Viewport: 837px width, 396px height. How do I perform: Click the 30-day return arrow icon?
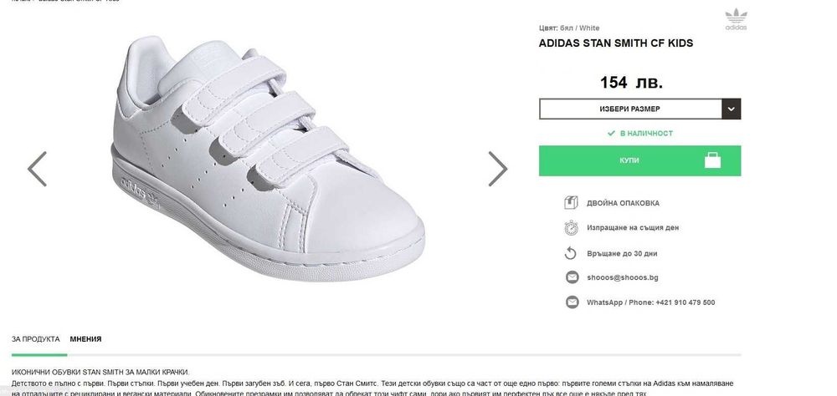(572, 252)
